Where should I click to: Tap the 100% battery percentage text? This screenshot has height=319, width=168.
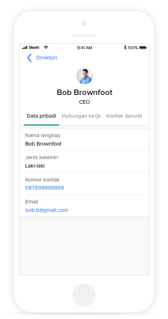click(133, 48)
